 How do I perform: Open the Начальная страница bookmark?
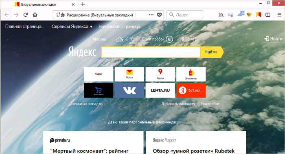point(119,26)
